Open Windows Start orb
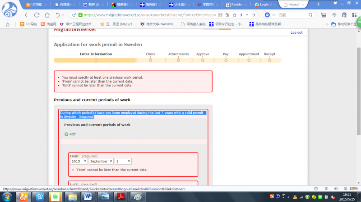361x202 pixels. 7,197
